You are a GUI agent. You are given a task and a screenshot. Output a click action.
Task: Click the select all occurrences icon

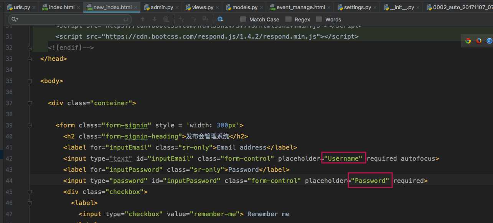(x=205, y=20)
